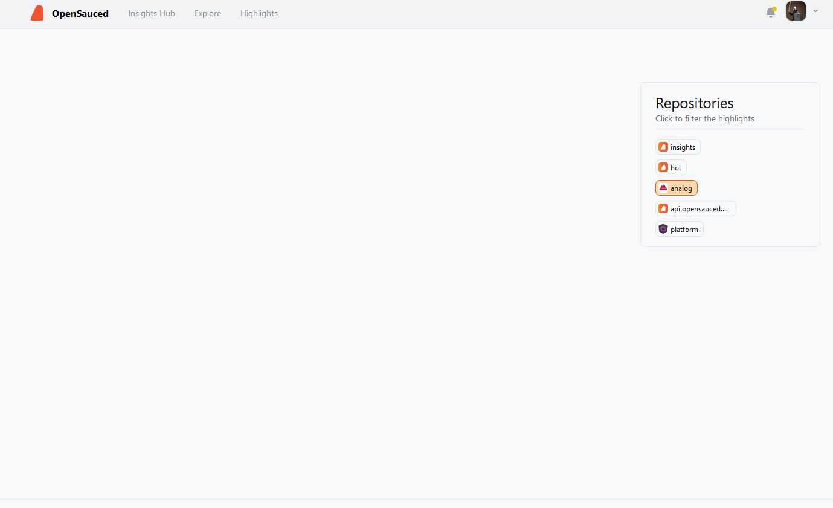The height and width of the screenshot is (508, 833).
Task: Enable the insights repository filter
Action: [x=678, y=147]
